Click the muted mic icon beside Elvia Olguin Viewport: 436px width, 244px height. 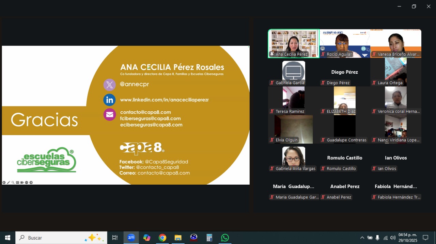pyautogui.click(x=272, y=140)
